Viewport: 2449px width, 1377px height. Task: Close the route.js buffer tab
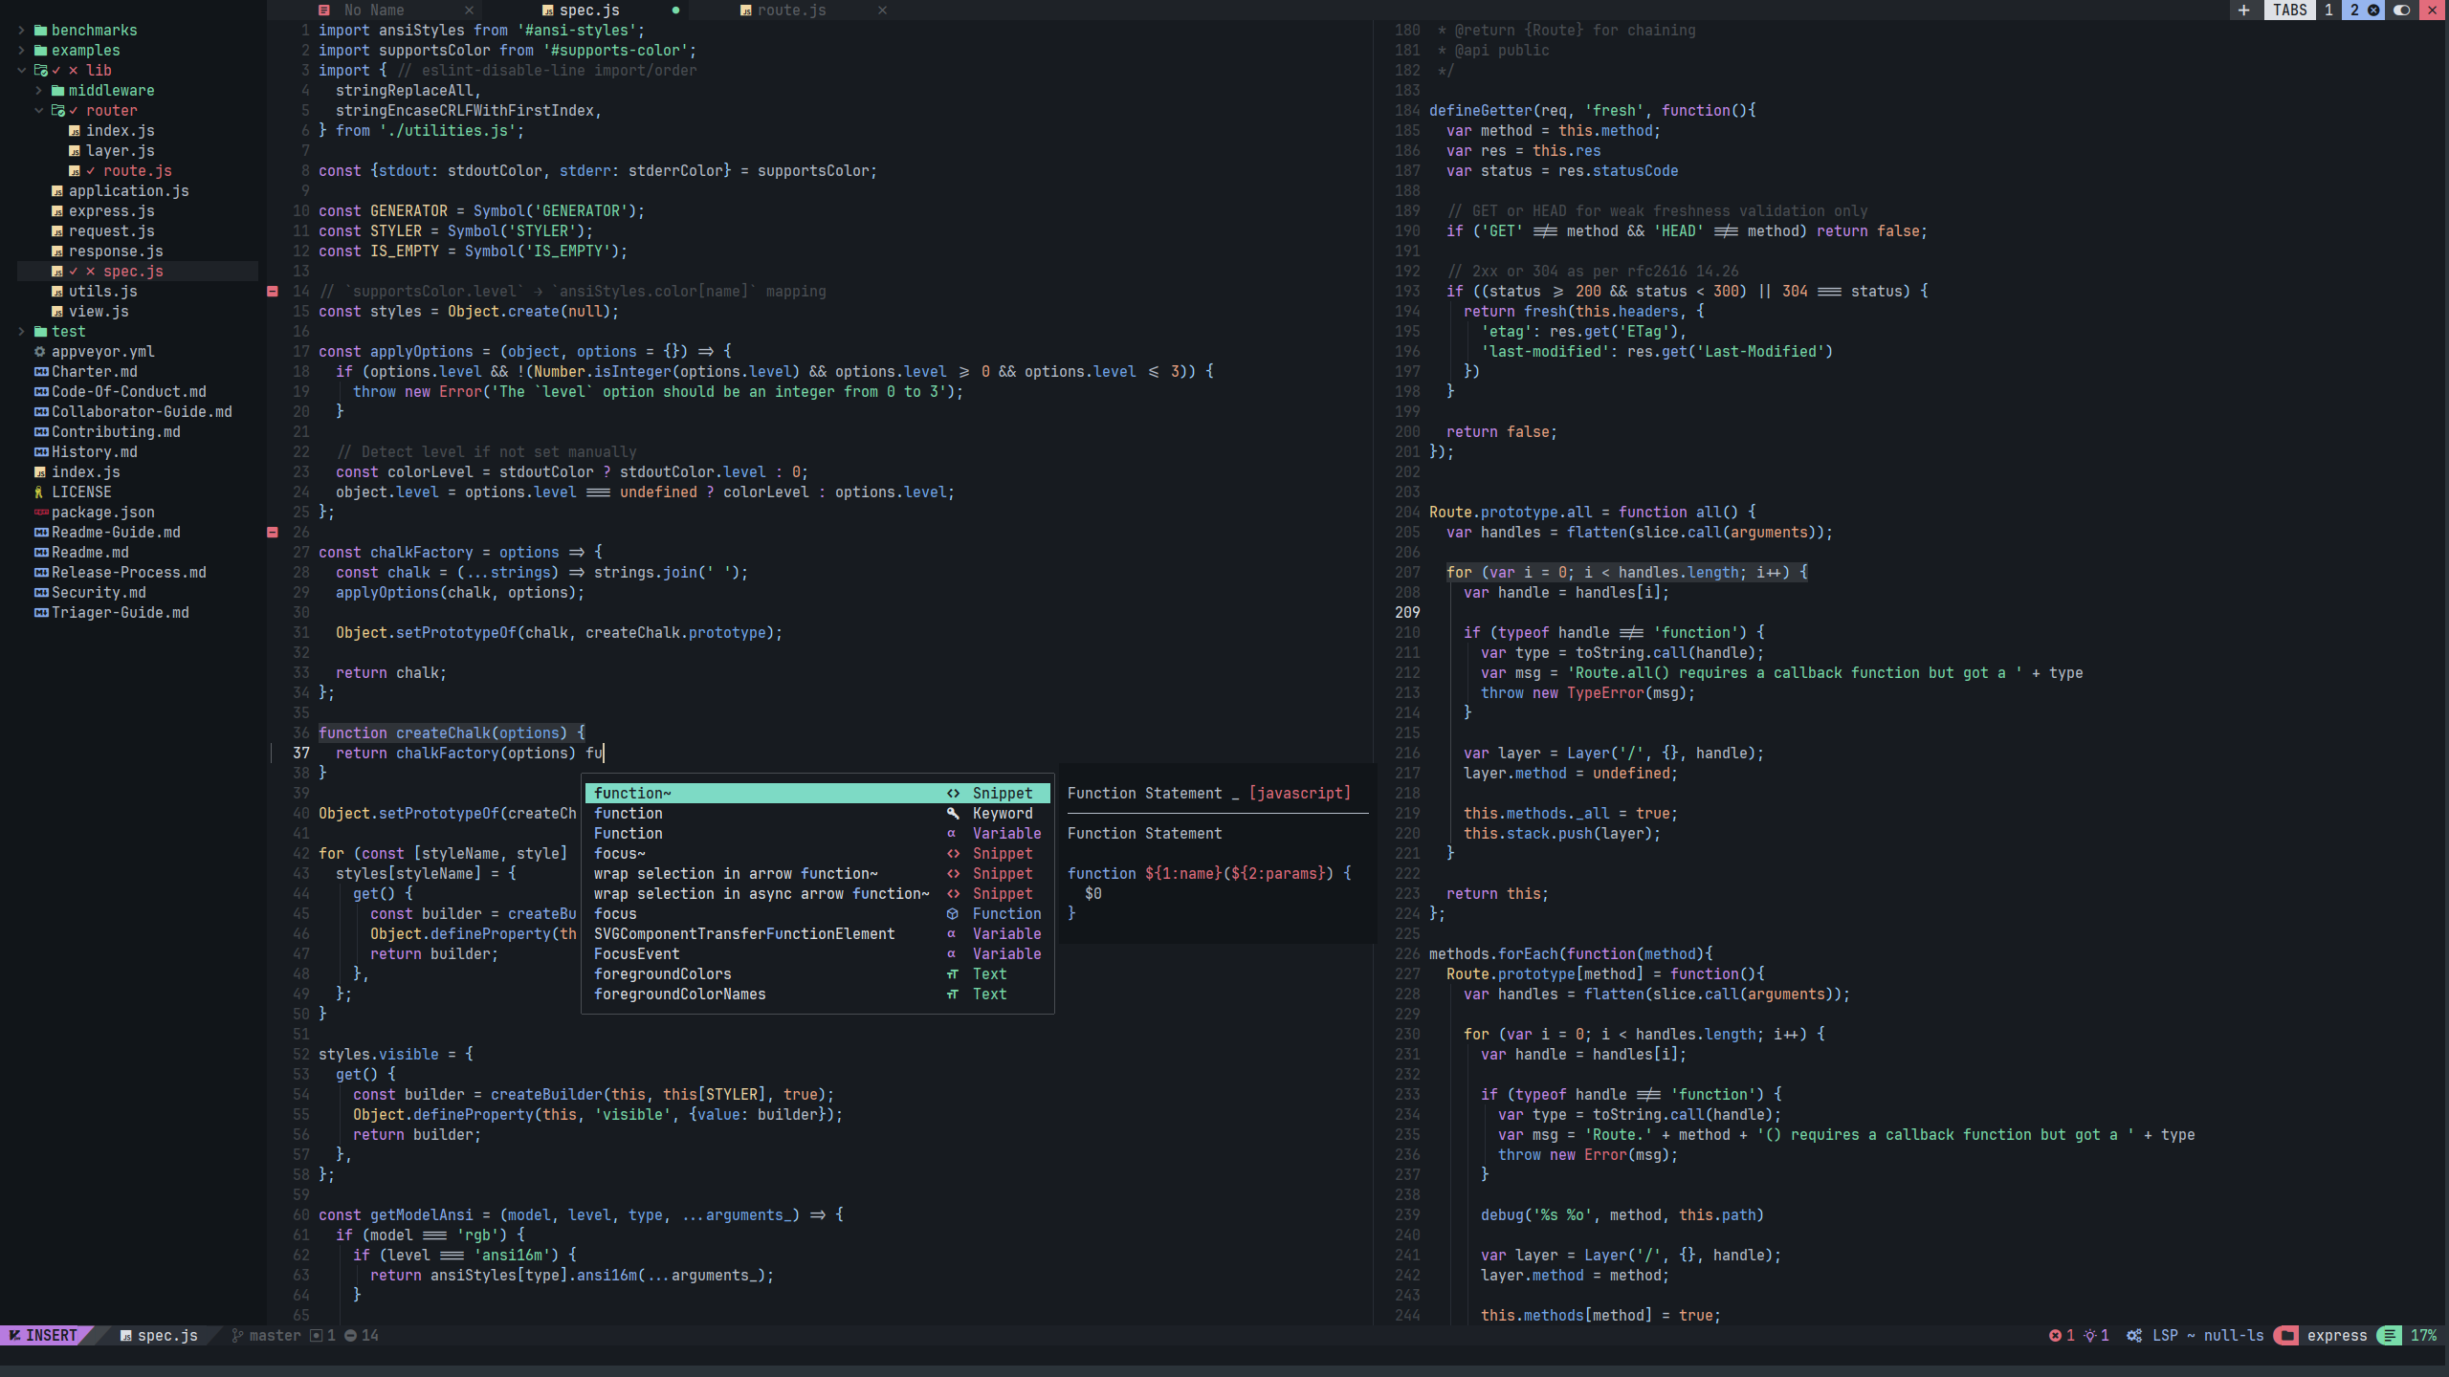point(882,11)
